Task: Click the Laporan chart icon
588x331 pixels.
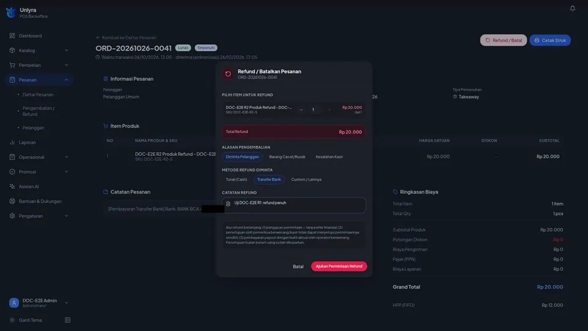Action: [x=12, y=142]
